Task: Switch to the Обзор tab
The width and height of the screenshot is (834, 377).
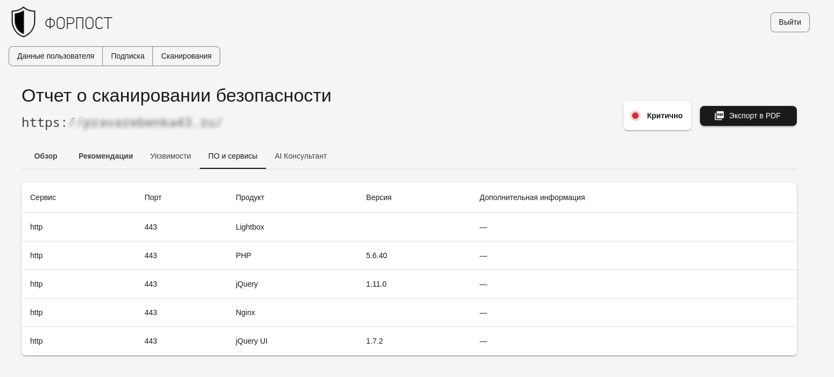Action: pyautogui.click(x=46, y=156)
